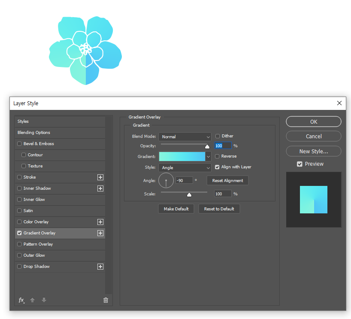The width and height of the screenshot is (351, 319).
Task: Enable the Outer Glow checkbox
Action: pos(19,255)
